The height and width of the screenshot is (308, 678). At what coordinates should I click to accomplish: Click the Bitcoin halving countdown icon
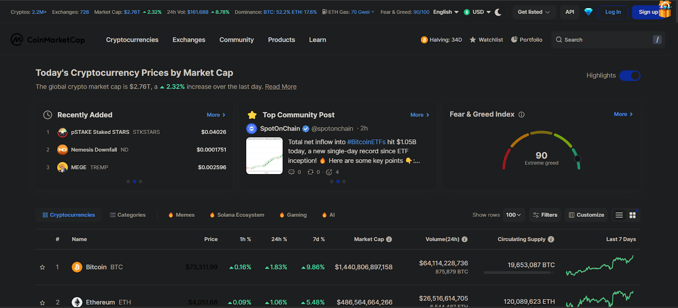[424, 40]
